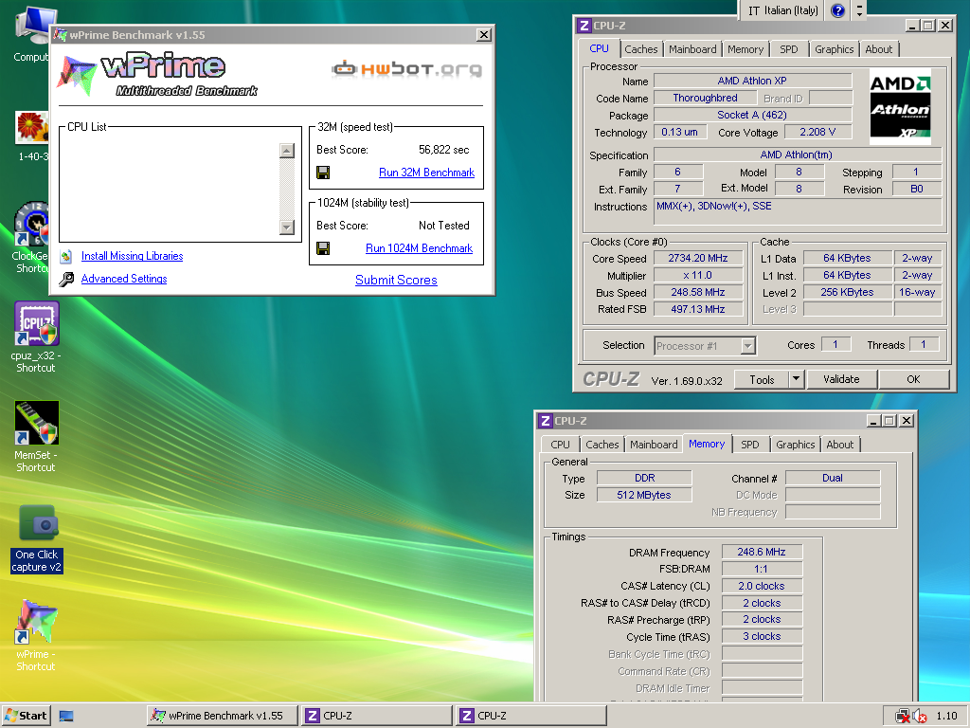Click OK in the CPU-Z window
Viewport: 970px width, 728px height.
(x=913, y=379)
